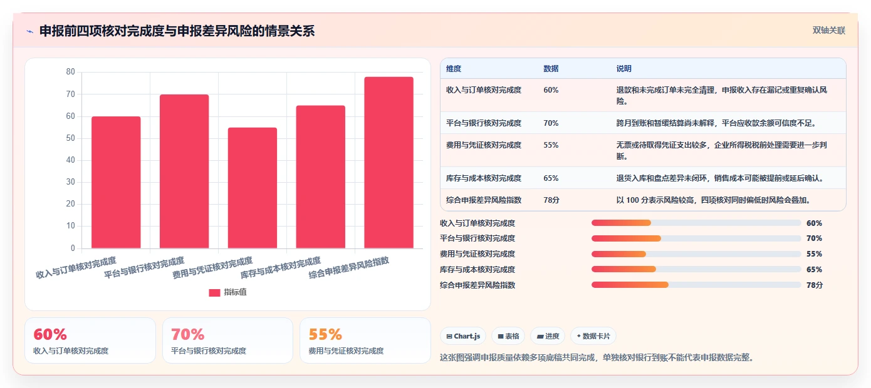The image size is (871, 388).
Task: Click the 收入与订单核对完成度 progress bar
Action: click(x=696, y=223)
